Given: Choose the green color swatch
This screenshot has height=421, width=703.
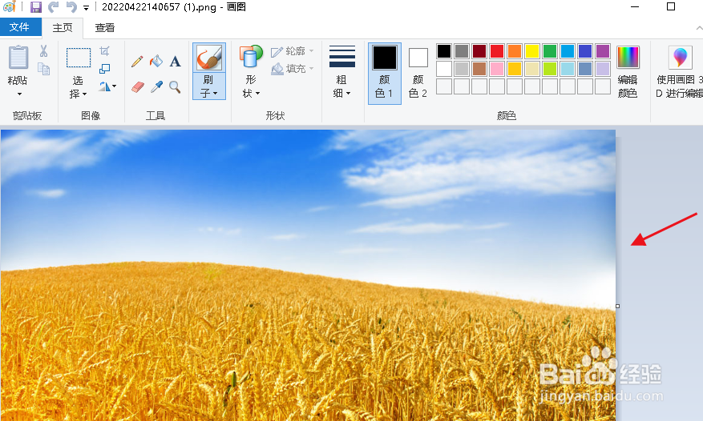Looking at the screenshot, I should (x=550, y=51).
